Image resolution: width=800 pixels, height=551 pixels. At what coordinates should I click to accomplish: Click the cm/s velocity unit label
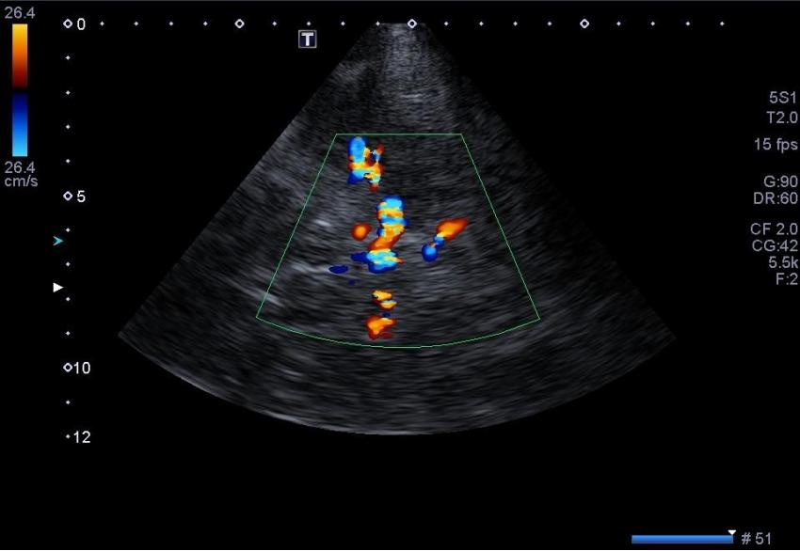(21, 181)
